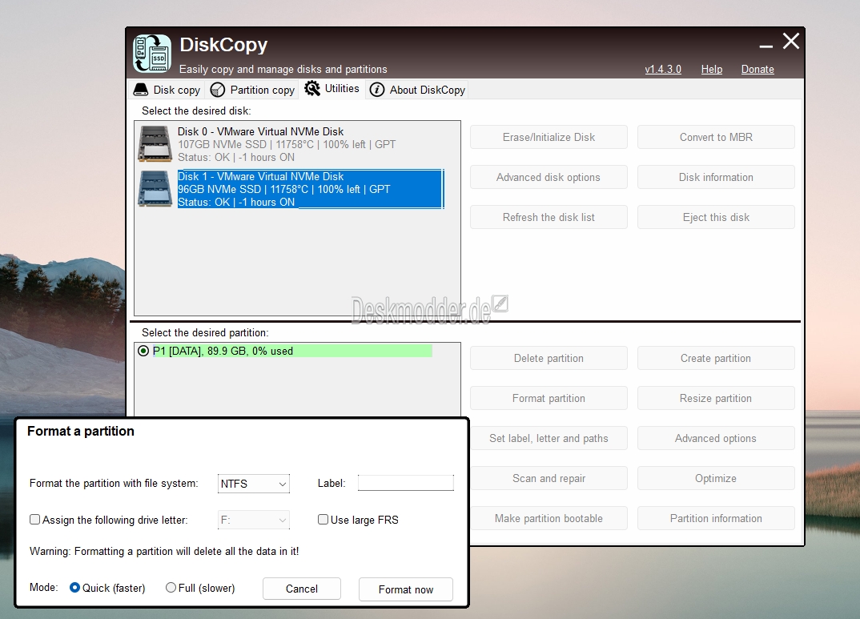Image resolution: width=860 pixels, height=619 pixels.
Task: Click the Label text input field
Action: [406, 483]
